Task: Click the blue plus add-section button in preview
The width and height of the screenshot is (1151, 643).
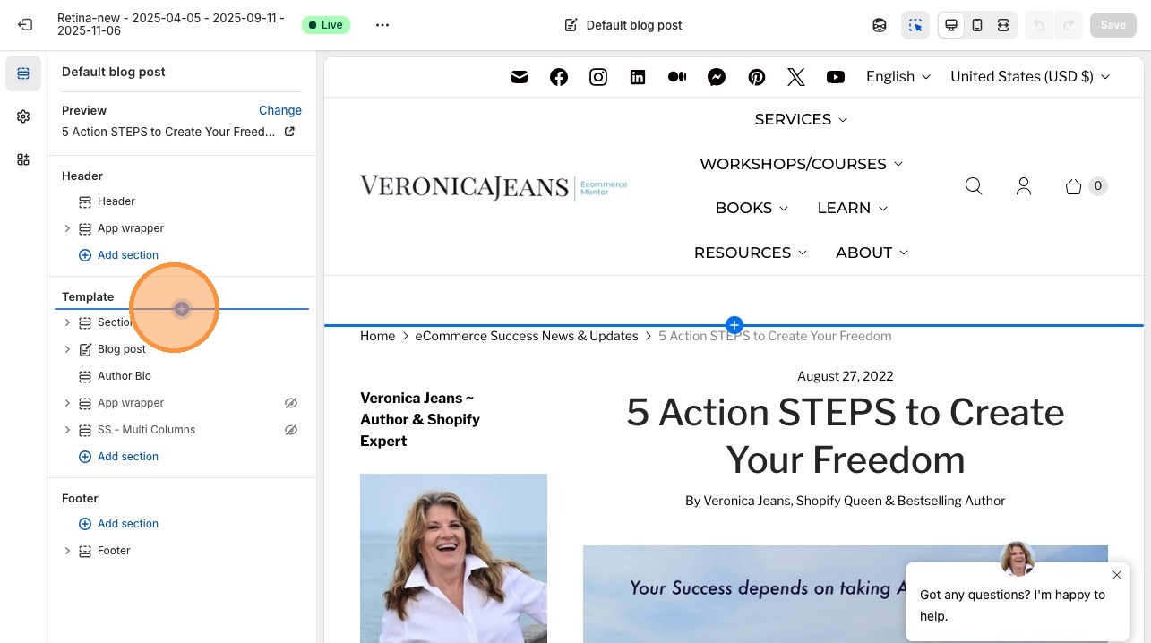Action: click(x=734, y=324)
